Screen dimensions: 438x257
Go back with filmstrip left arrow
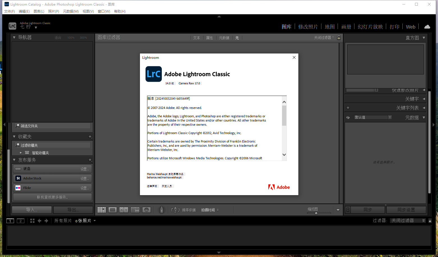point(40,221)
